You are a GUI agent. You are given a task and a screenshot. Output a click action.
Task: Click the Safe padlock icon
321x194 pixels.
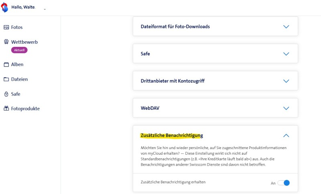6,94
